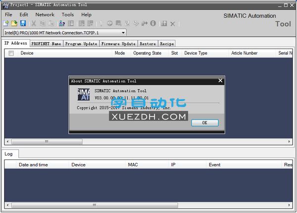This screenshot has width=297, height=213.
Task: Click the log table scroll-left arrow
Action: coord(8,205)
